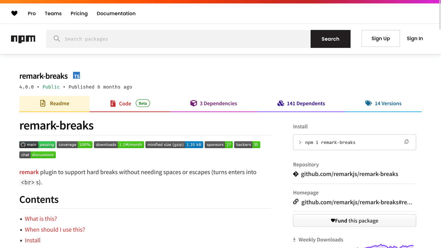Click the TypeScript TS badge icon
This screenshot has height=248, width=441.
coord(76,76)
